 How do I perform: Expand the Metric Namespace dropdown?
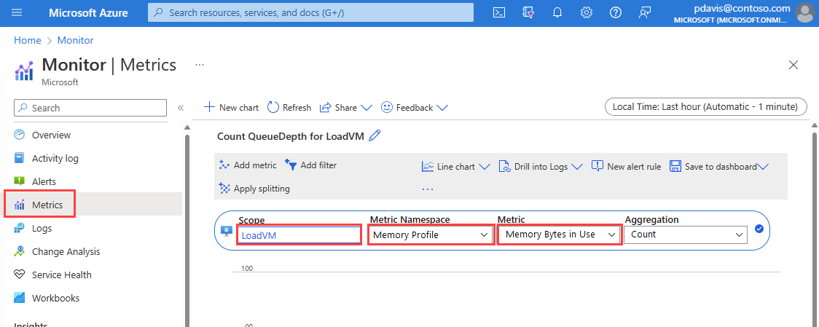click(431, 235)
